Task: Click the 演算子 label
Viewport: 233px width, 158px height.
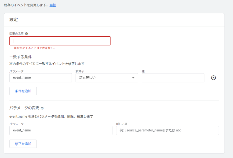Action: point(80,71)
